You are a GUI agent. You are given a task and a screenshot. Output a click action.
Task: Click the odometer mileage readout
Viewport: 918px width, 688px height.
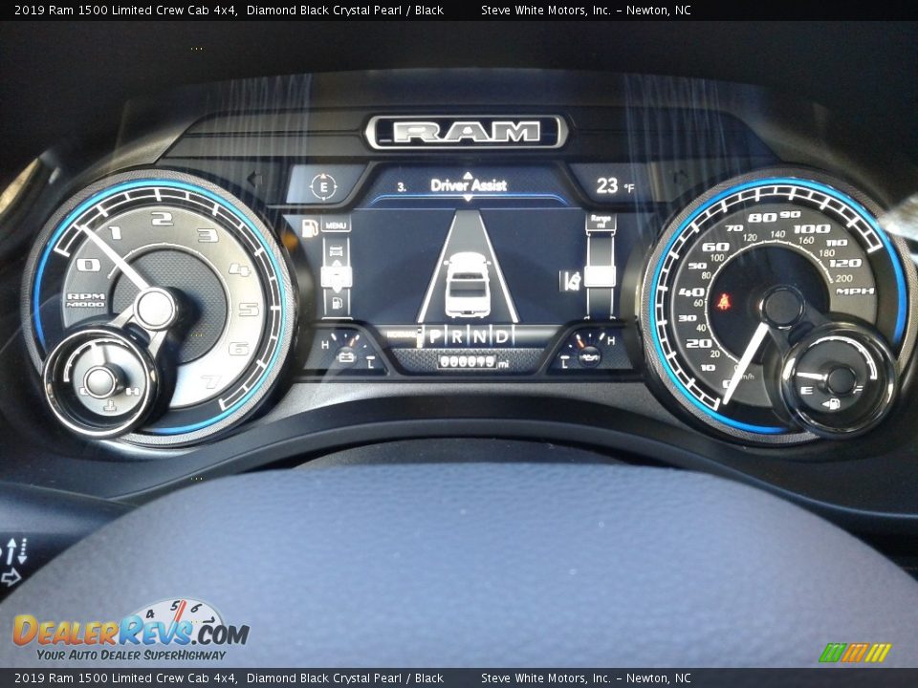tap(468, 362)
